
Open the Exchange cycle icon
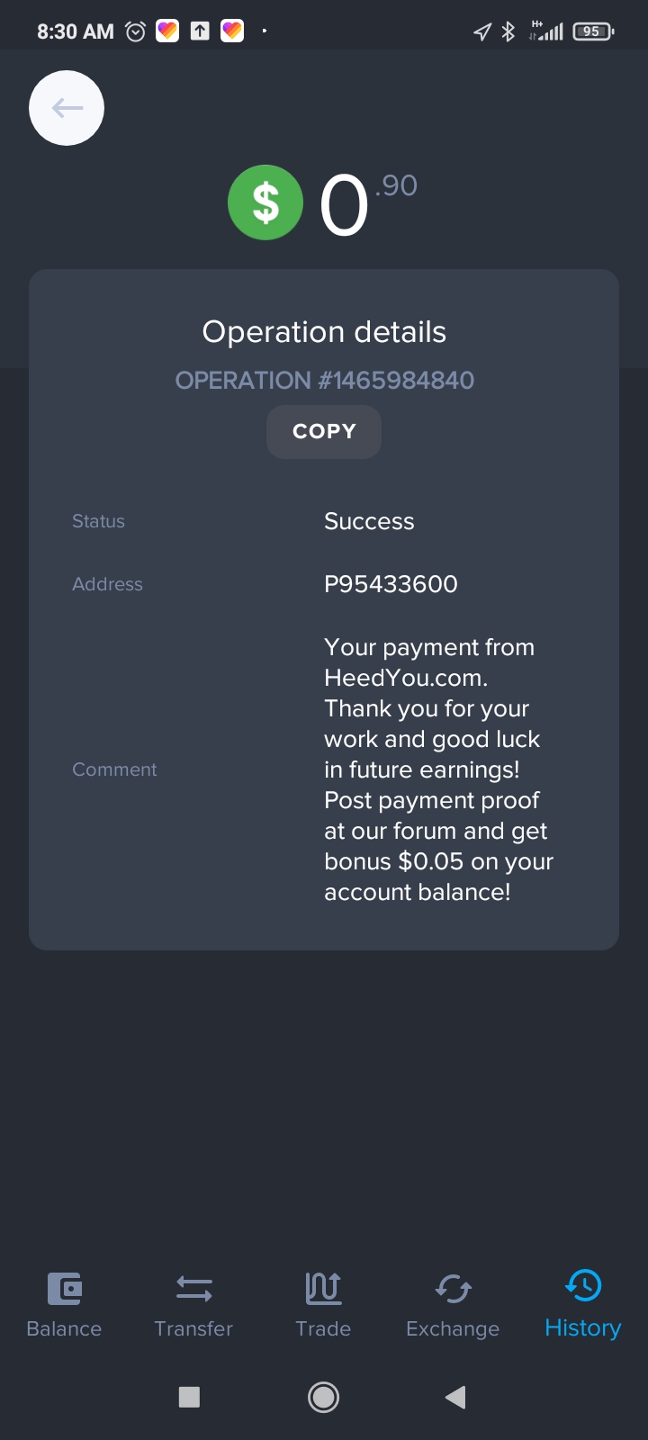coord(453,1289)
